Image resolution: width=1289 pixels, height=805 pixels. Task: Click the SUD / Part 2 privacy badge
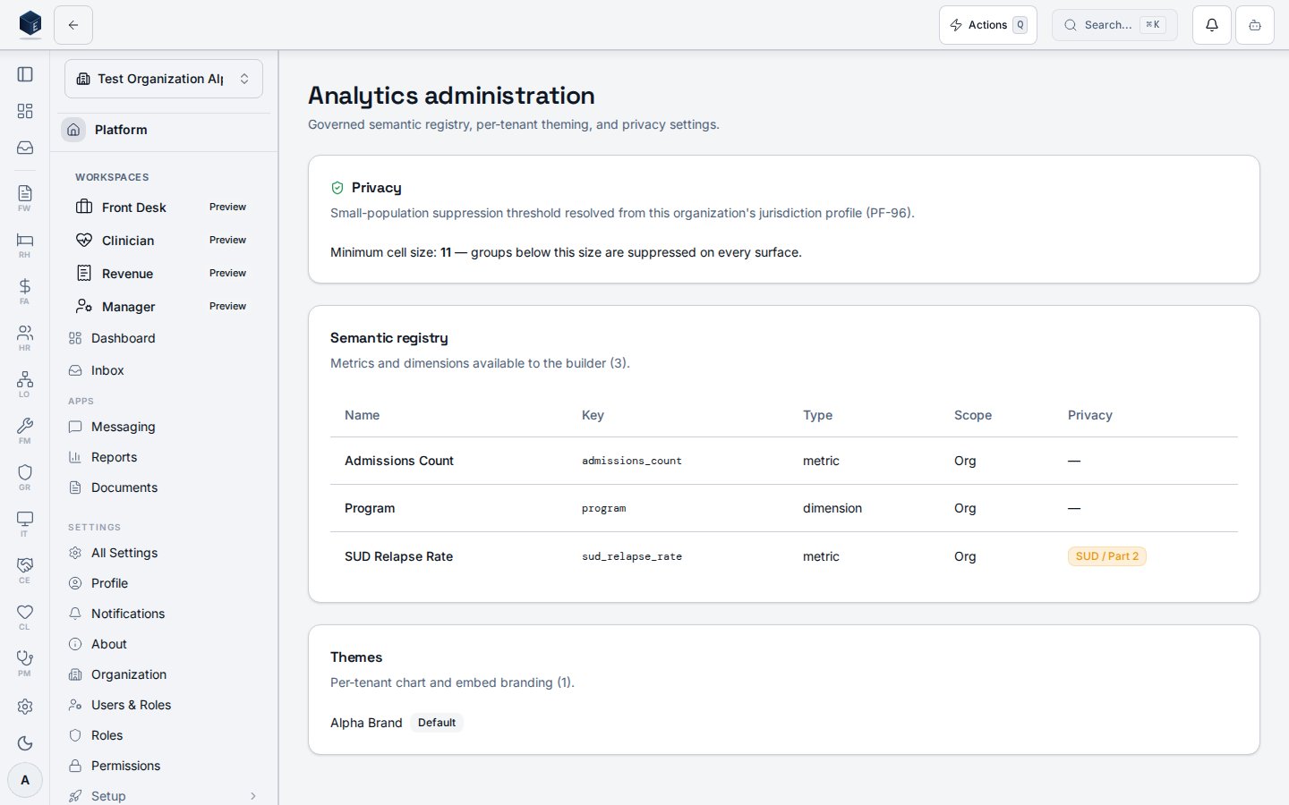1107,556
